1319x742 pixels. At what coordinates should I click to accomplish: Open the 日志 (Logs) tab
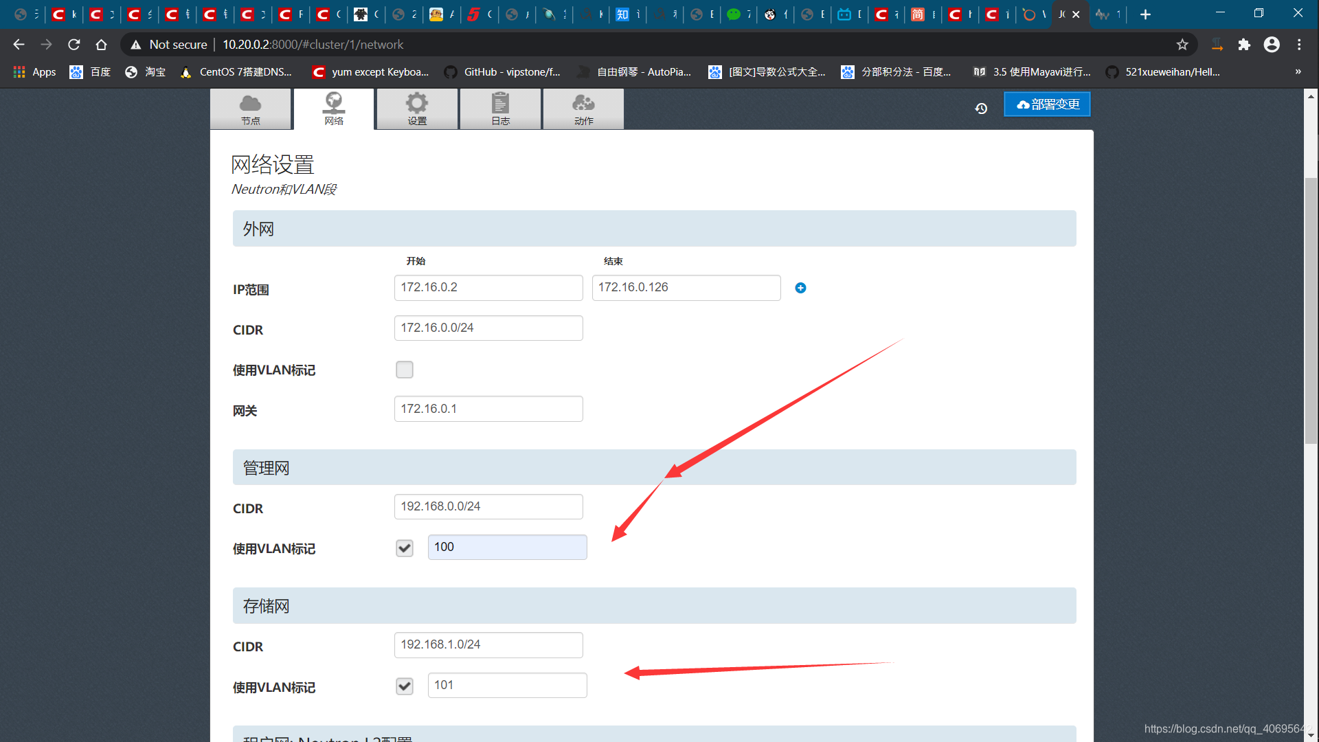click(501, 109)
